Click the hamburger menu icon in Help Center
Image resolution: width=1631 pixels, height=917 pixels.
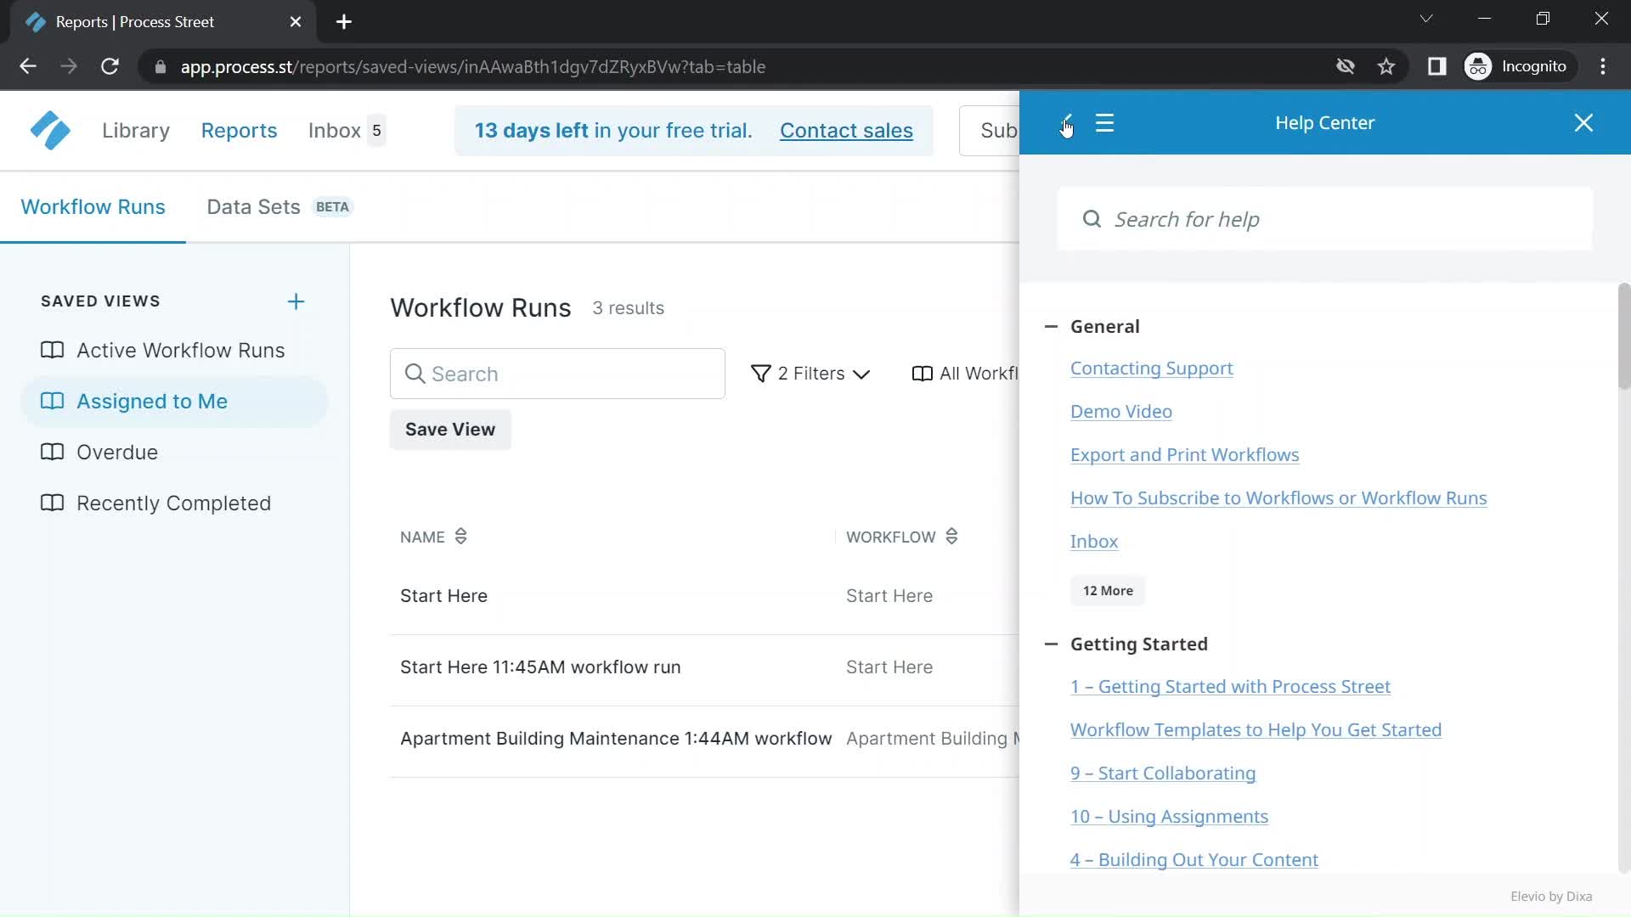pyautogui.click(x=1104, y=122)
